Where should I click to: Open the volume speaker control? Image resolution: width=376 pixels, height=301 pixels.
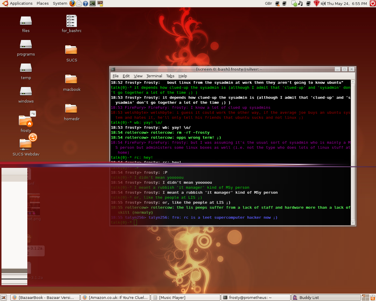point(323,4)
